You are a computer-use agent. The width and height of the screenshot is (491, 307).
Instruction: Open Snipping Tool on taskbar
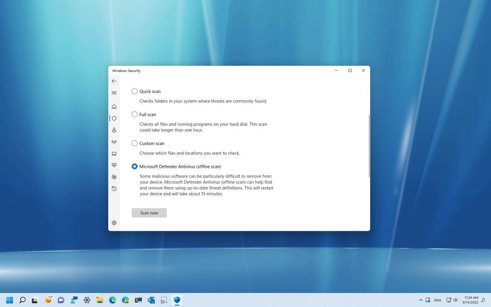(164, 300)
